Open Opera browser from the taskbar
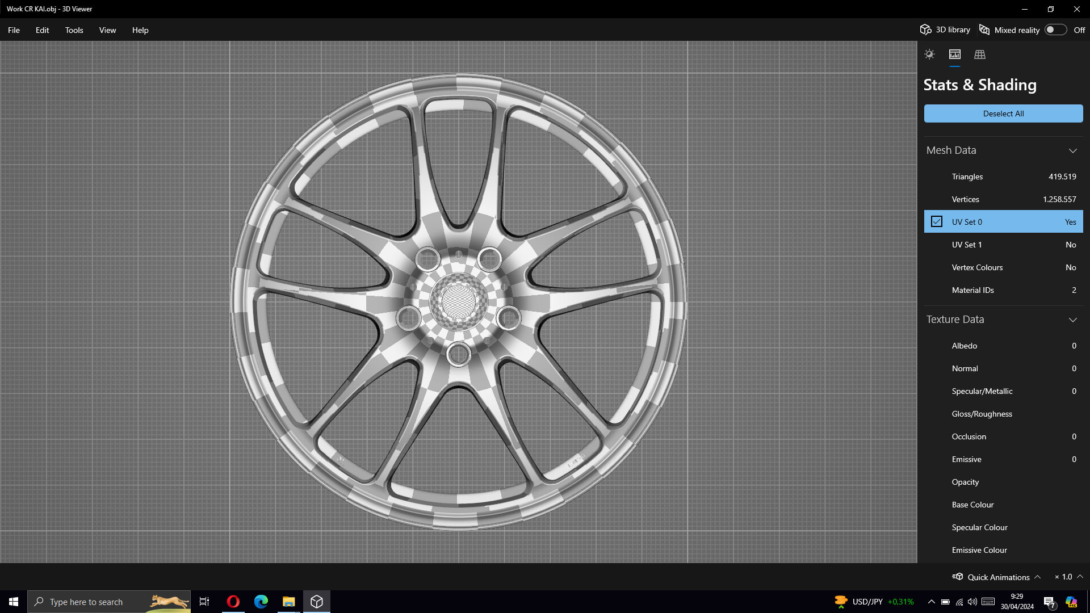The width and height of the screenshot is (1090, 613). point(233,602)
